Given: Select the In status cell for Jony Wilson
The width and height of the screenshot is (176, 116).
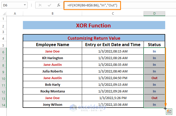Looking at the screenshot, I should click(154, 104).
